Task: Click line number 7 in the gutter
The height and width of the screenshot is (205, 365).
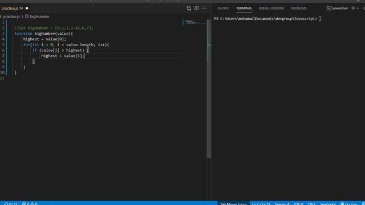Action: (x=3, y=56)
